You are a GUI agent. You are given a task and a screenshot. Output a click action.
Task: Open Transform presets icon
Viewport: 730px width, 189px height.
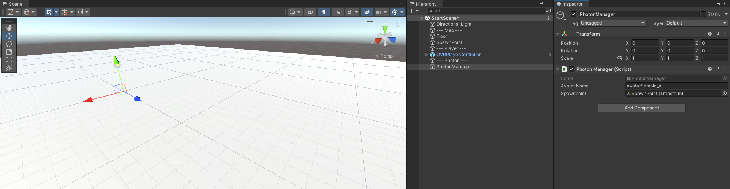(x=717, y=34)
